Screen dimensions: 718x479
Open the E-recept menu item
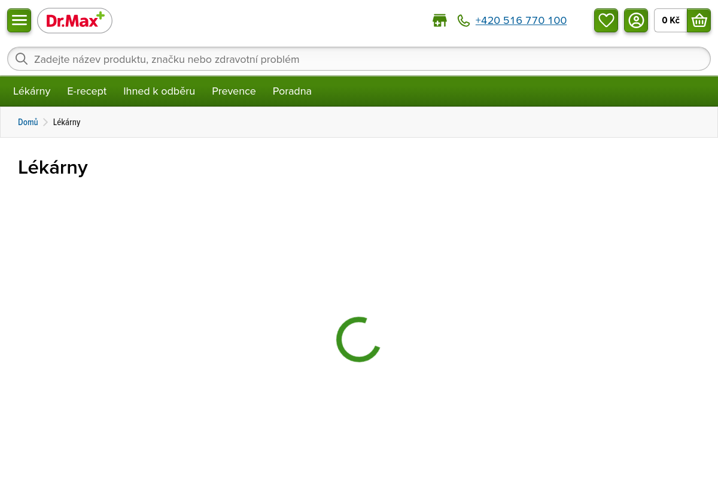click(x=87, y=91)
